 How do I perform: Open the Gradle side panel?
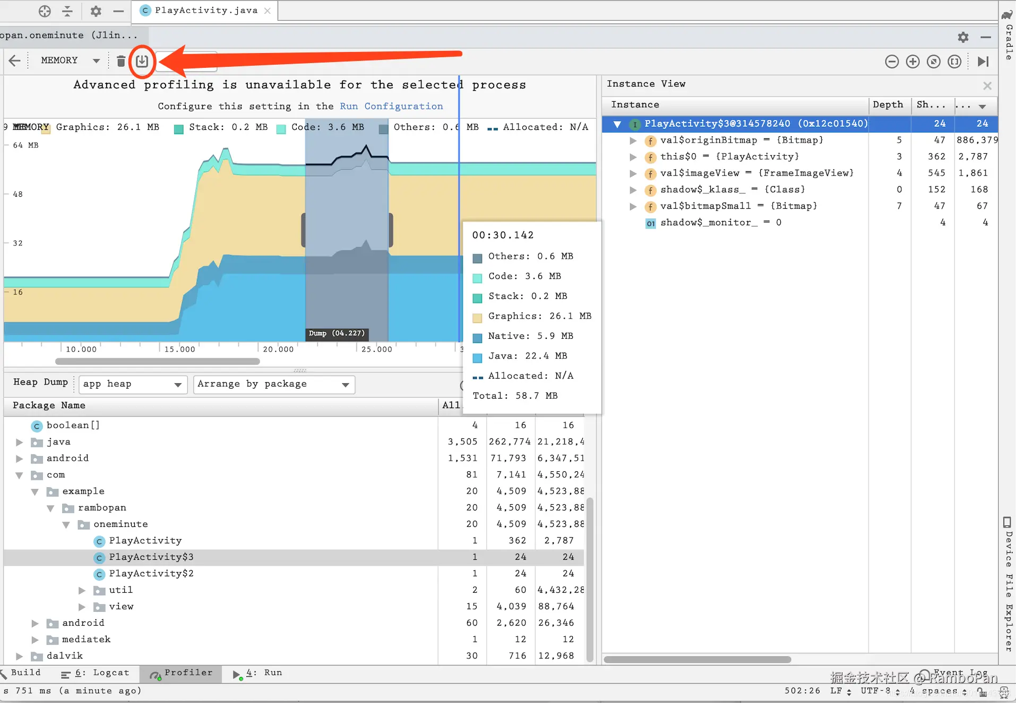point(1008,36)
